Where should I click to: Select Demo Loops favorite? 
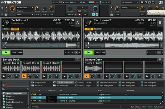click(83, 85)
